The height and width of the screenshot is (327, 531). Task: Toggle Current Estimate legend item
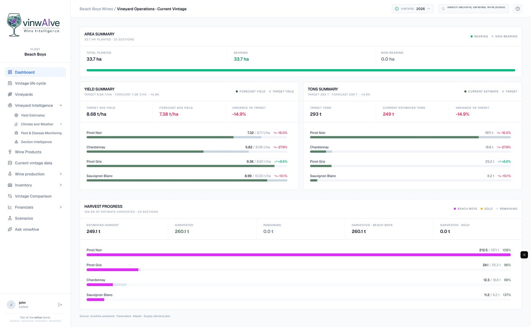(x=481, y=92)
